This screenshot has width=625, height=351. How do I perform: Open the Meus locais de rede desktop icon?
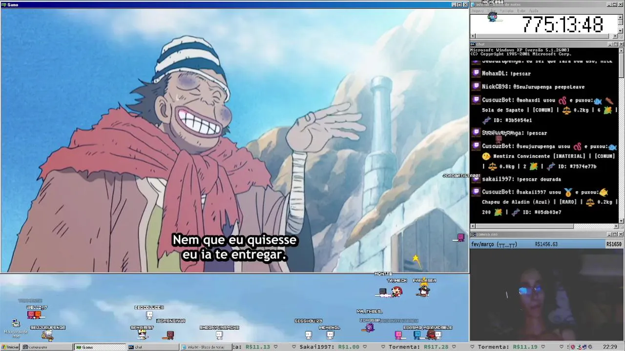[16, 329]
